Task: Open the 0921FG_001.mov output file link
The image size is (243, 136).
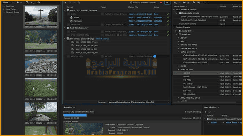Action: tap(140, 25)
